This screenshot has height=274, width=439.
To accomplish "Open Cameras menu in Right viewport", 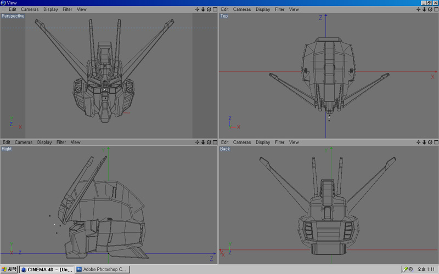I will pos(24,142).
